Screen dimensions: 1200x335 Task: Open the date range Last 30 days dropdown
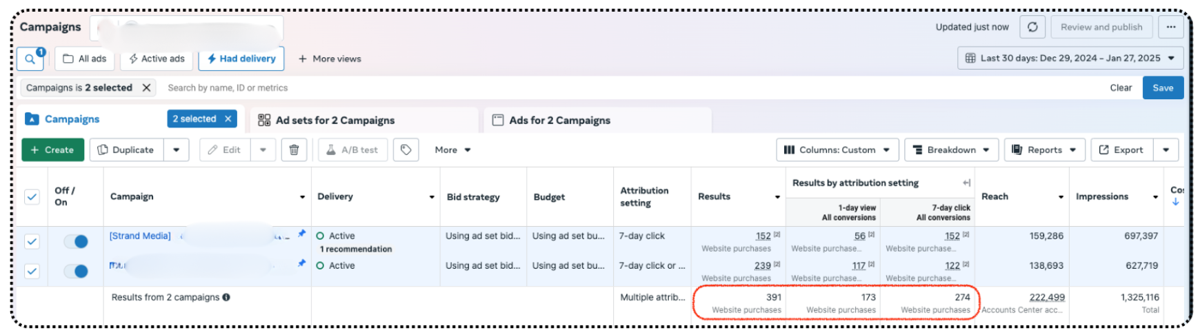(x=1070, y=58)
